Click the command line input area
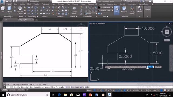 [89, 87]
